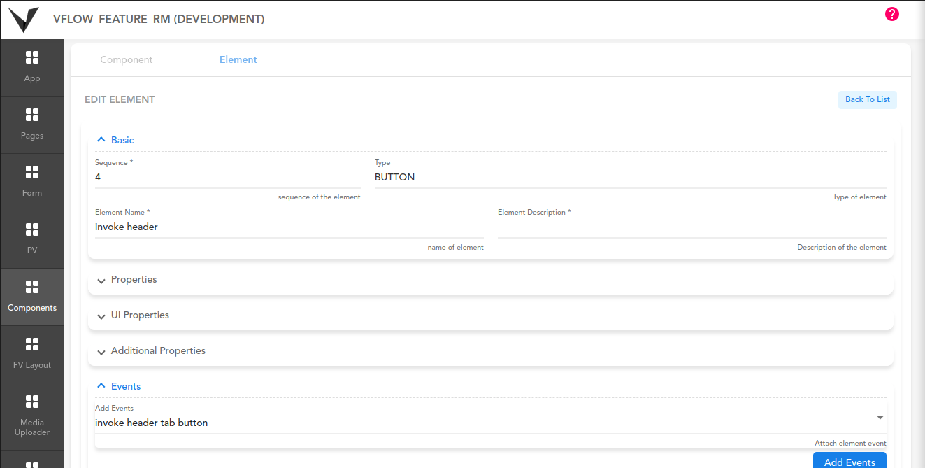The image size is (925, 468).
Task: Open Media Uploader from sidebar
Action: pos(31,416)
